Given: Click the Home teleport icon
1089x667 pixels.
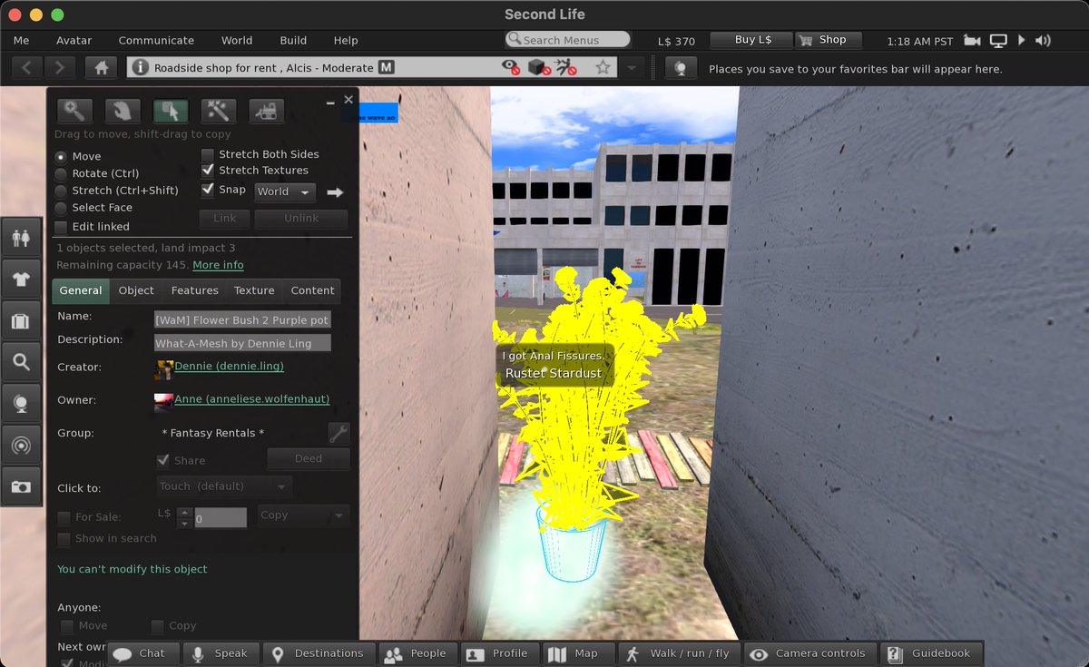Looking at the screenshot, I should click(101, 68).
